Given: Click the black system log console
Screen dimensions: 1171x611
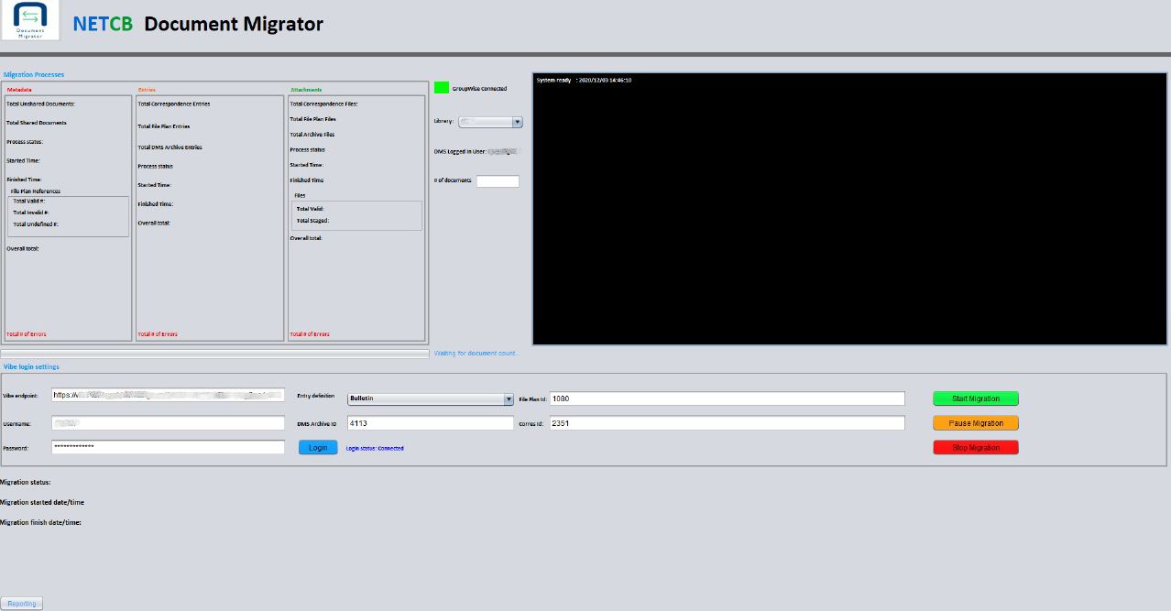Looking at the screenshot, I should [x=849, y=209].
